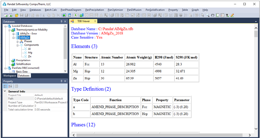Screen dimensions: 260x138
Task: Select the Precipitation tree item
Action: [23, 60]
